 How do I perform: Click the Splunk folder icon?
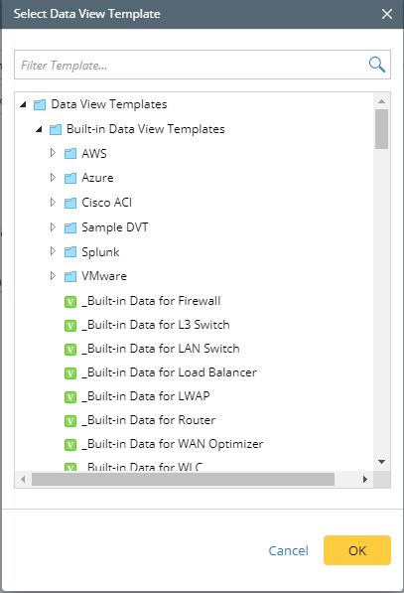[70, 252]
